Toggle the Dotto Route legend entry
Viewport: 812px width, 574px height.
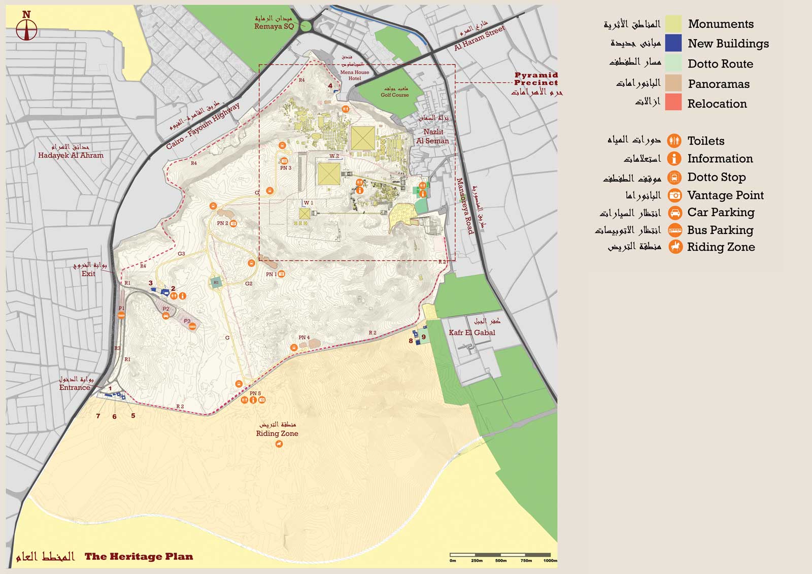click(674, 63)
